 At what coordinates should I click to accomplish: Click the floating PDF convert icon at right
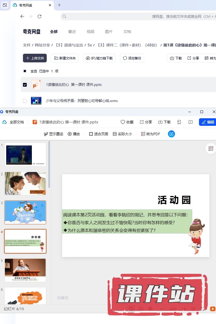211,148
